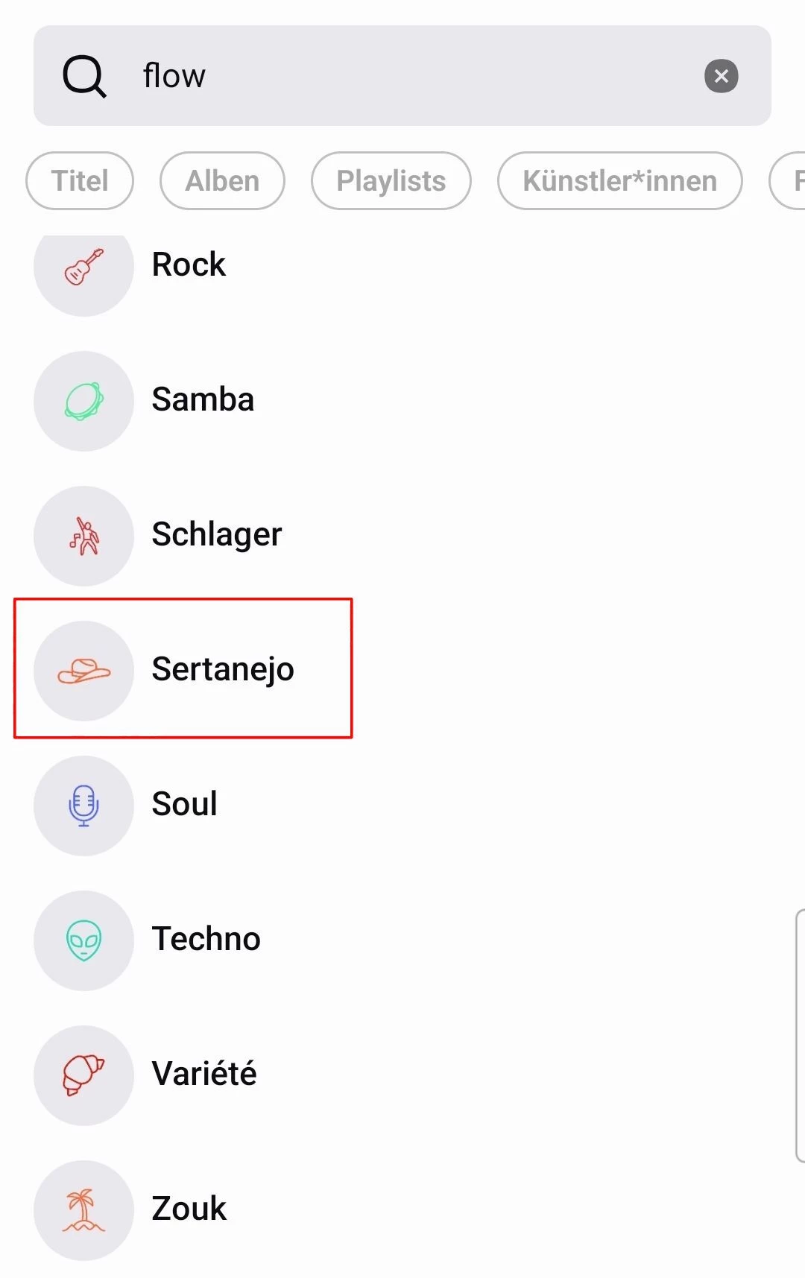The height and width of the screenshot is (1278, 805).
Task: Open the Techno genre label
Action: pos(206,939)
